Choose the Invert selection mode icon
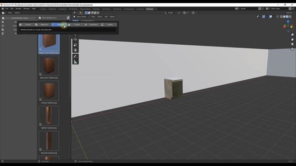Image resolution: width=296 pixels, height=166 pixels. [95, 13]
